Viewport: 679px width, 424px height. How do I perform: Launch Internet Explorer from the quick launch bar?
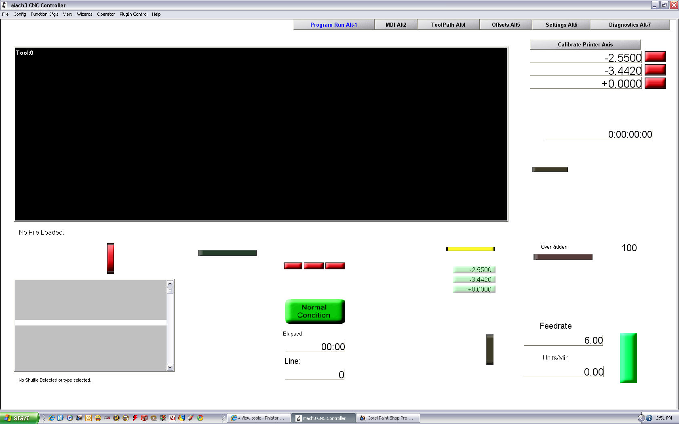pos(52,418)
